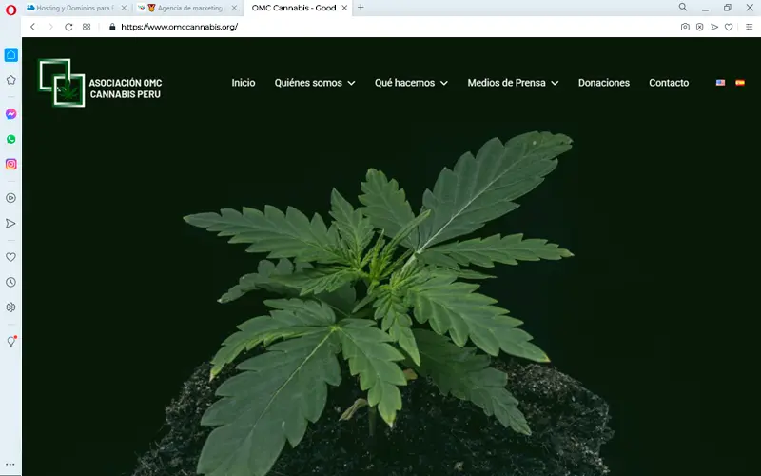Click the snapshot camera icon
Image resolution: width=761 pixels, height=476 pixels.
(685, 27)
